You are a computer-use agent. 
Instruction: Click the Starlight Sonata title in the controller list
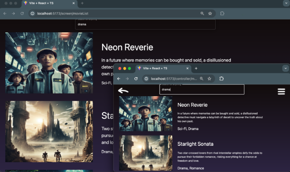point(195,144)
